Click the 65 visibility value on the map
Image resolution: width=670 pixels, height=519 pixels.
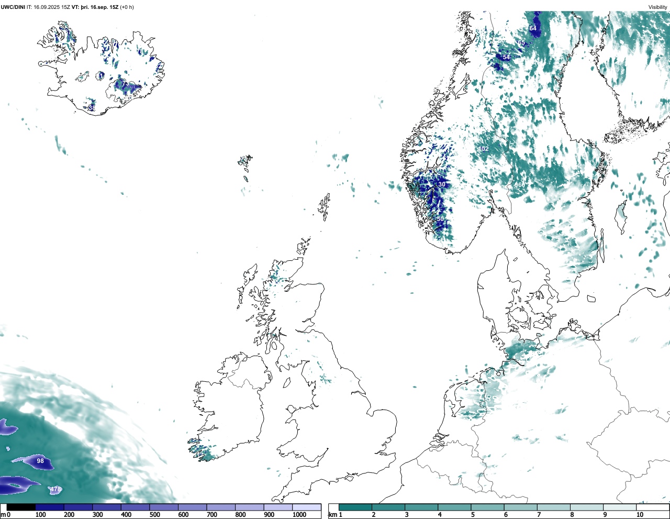pos(521,42)
